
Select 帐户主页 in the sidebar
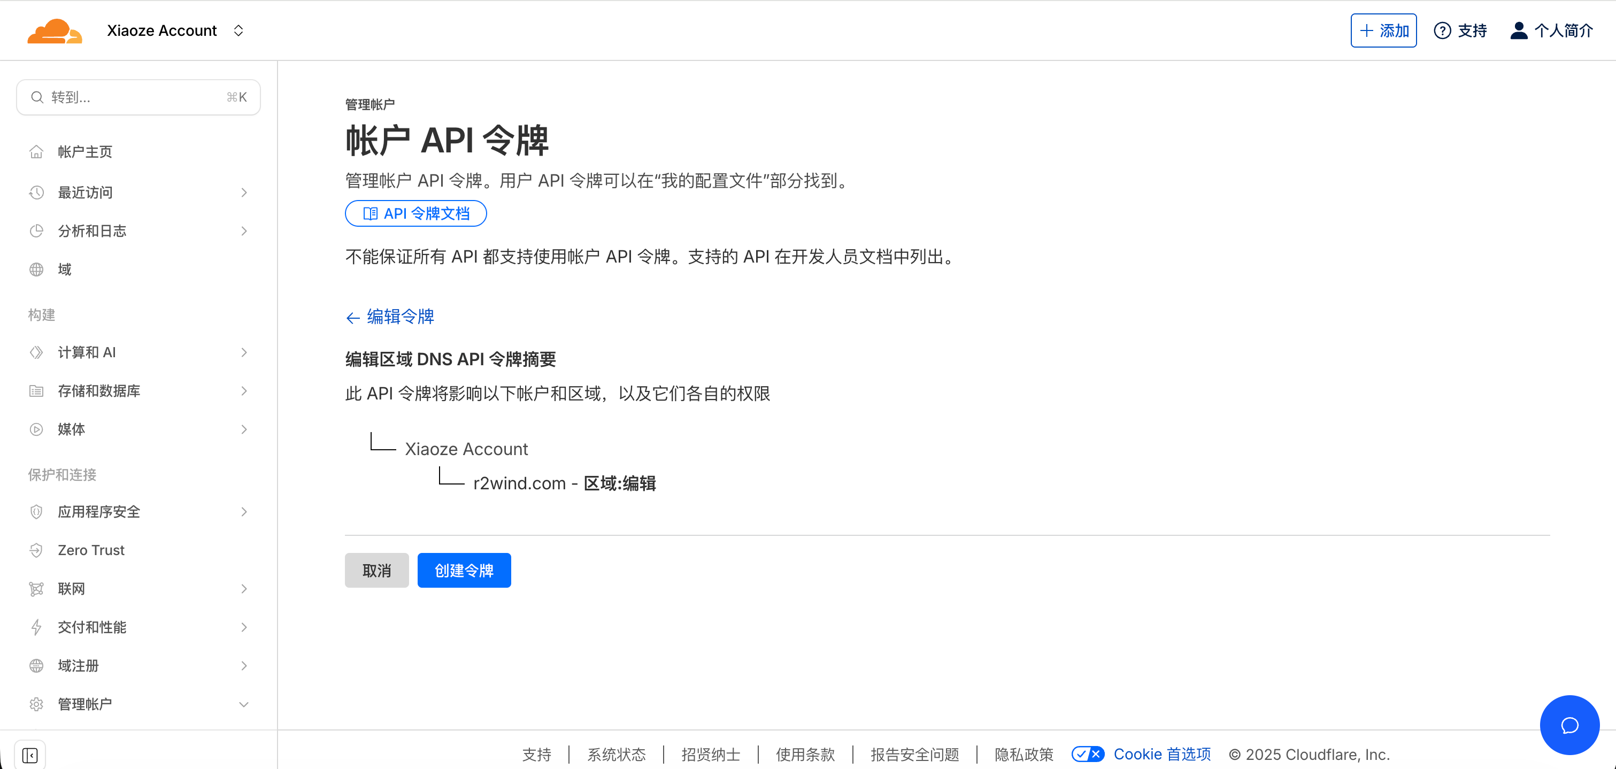86,151
